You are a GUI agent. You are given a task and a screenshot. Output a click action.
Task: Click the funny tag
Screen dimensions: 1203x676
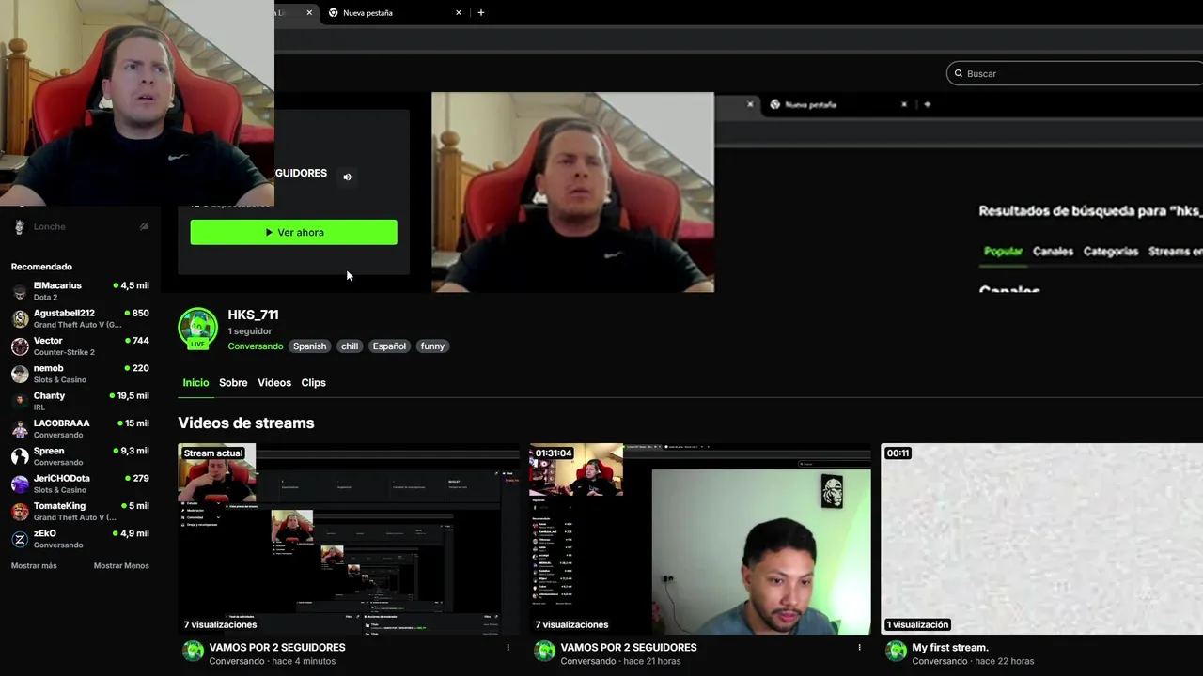tap(432, 346)
